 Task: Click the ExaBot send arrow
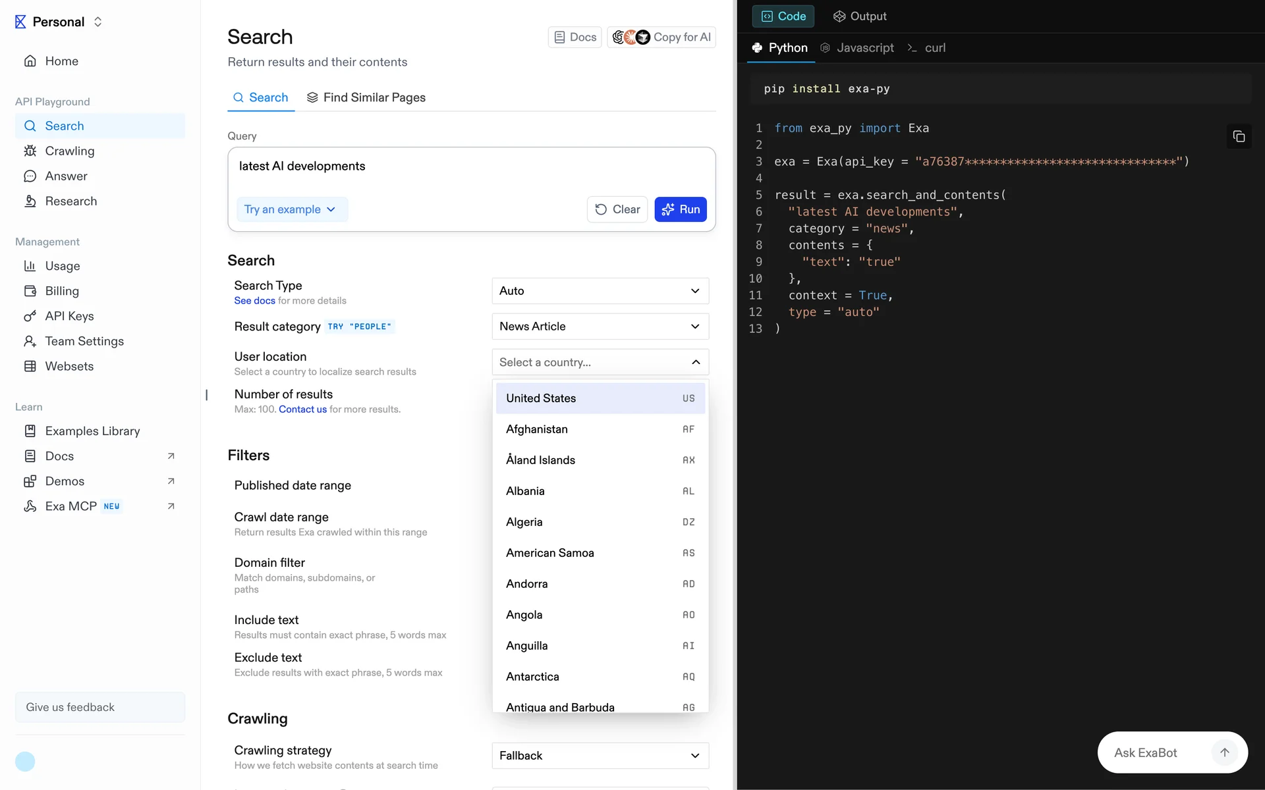(1224, 752)
